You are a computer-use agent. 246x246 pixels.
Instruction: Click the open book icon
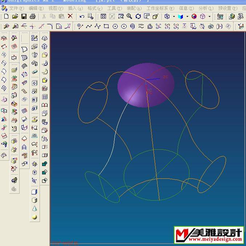pyautogui.click(x=45, y=105)
